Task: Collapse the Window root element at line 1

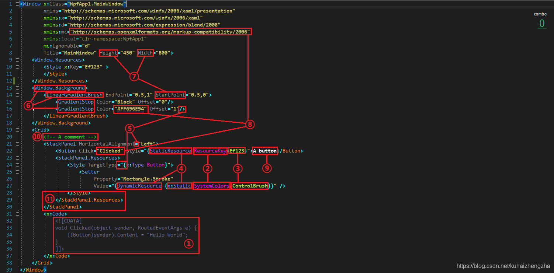Action: coord(17,4)
